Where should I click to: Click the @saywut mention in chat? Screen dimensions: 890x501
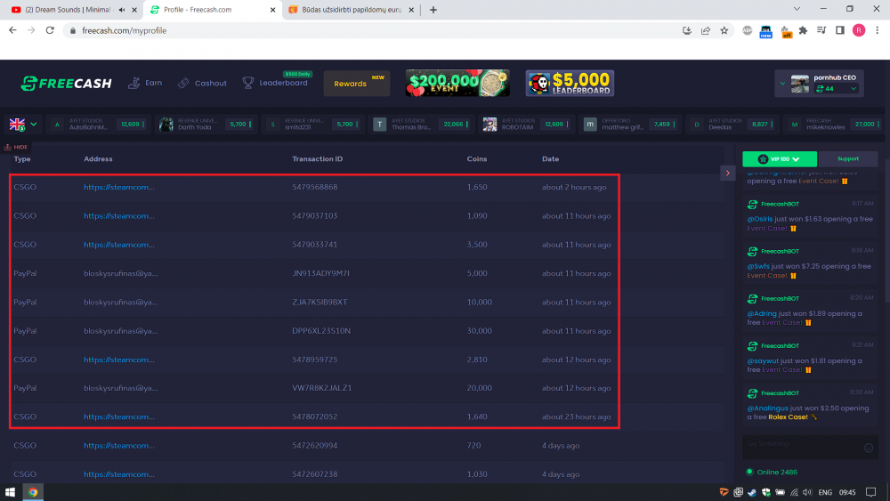tap(763, 361)
